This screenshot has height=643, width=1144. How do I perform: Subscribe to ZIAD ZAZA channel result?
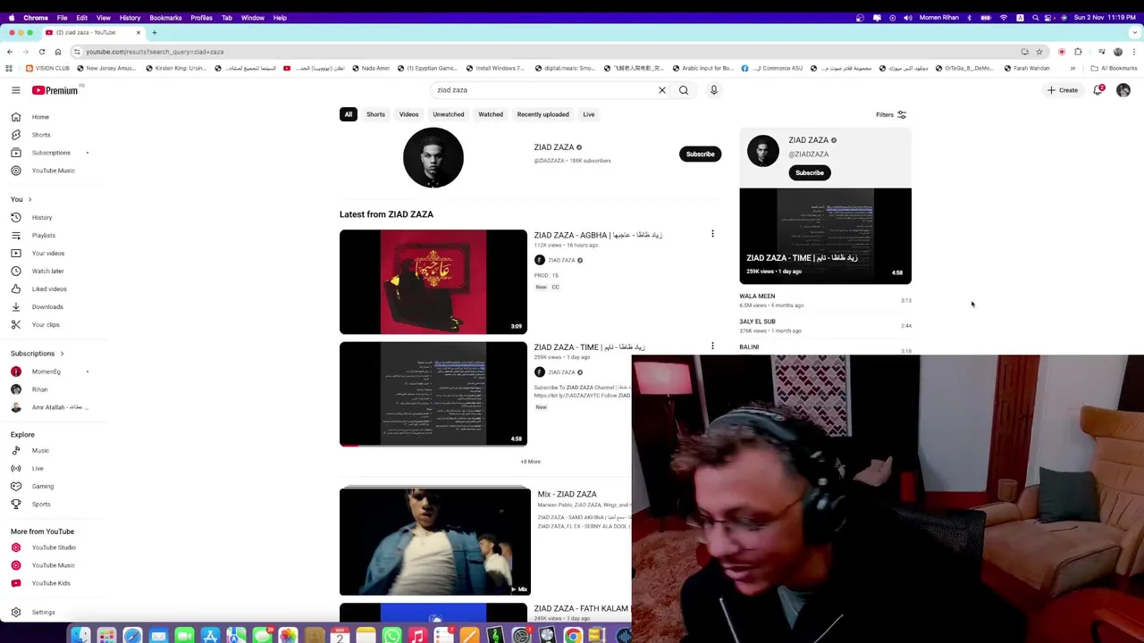point(701,154)
